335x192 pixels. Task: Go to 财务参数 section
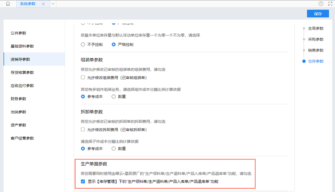pos(19,99)
